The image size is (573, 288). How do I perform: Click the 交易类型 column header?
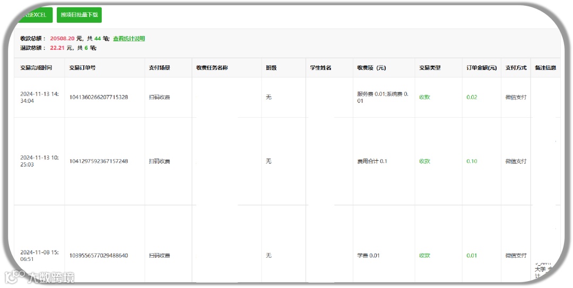(430, 67)
